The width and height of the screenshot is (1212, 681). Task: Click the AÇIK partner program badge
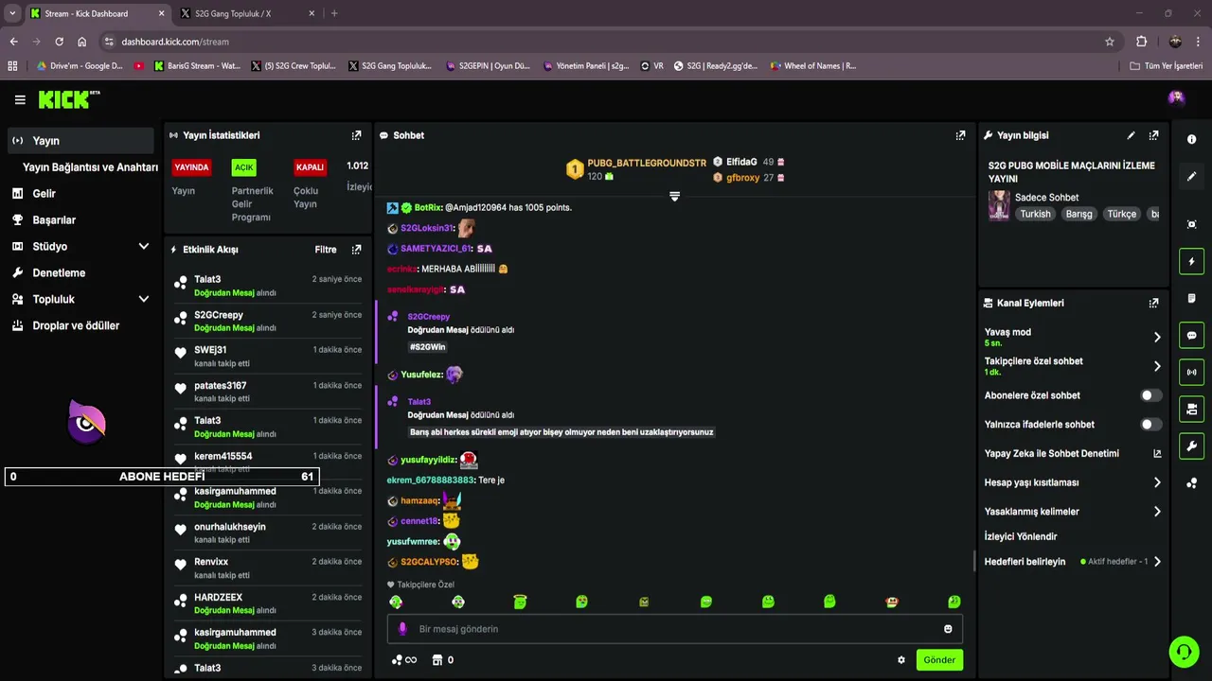point(244,167)
